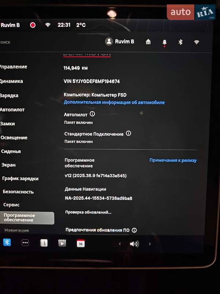The image size is (220, 294).
Task: Open the График зарядки section
Action: click(21, 179)
